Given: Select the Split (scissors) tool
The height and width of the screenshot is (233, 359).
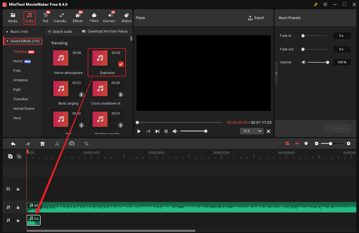Looking at the screenshot, I should pyautogui.click(x=57, y=144).
